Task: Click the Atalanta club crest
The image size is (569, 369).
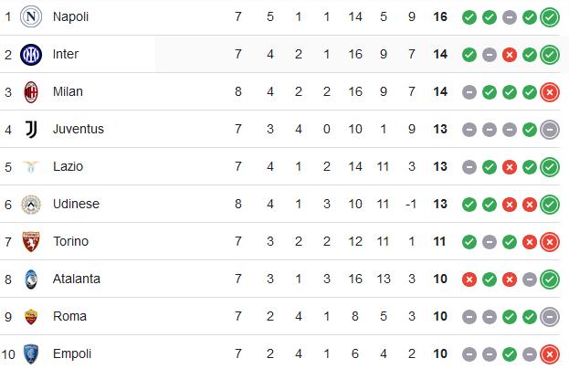Action: (x=31, y=279)
